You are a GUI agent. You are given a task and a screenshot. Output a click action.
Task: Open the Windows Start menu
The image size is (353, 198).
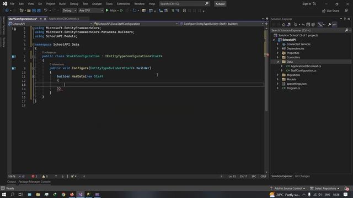point(4,194)
